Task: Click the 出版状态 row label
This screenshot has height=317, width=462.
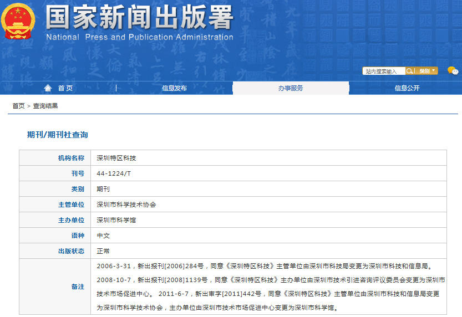Action: point(72,251)
